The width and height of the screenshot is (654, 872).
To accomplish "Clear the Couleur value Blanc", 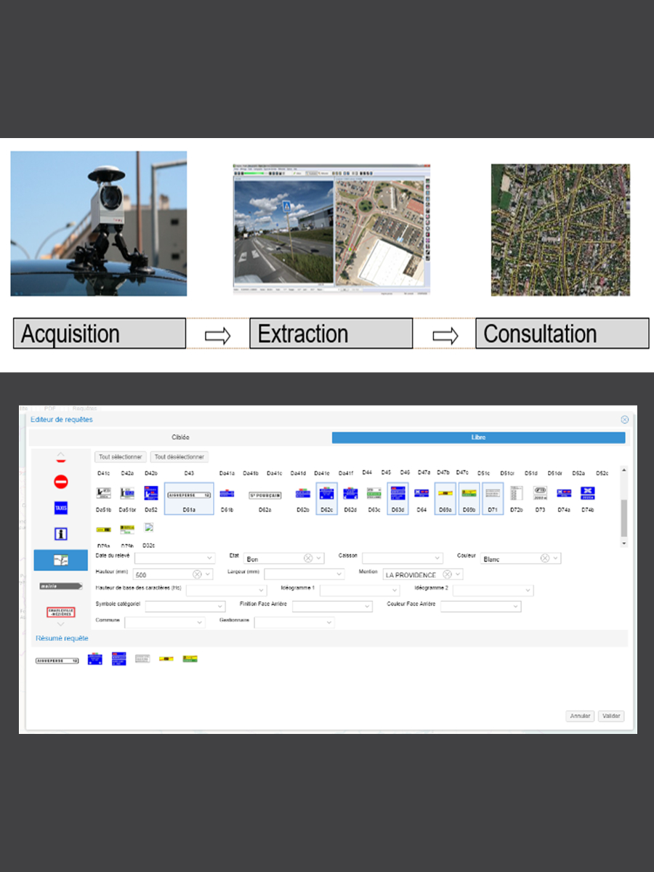I will coord(544,558).
